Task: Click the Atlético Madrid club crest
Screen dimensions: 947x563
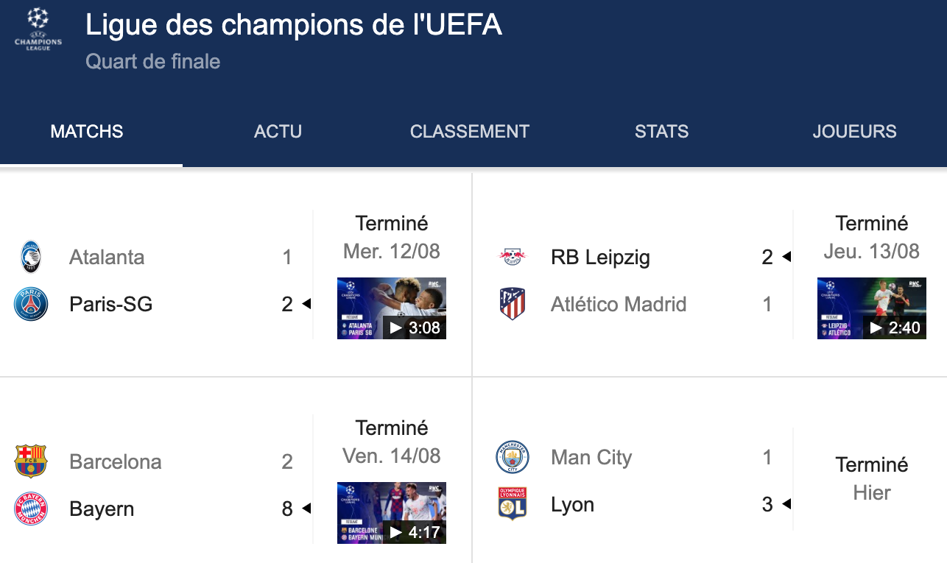Action: [x=513, y=304]
